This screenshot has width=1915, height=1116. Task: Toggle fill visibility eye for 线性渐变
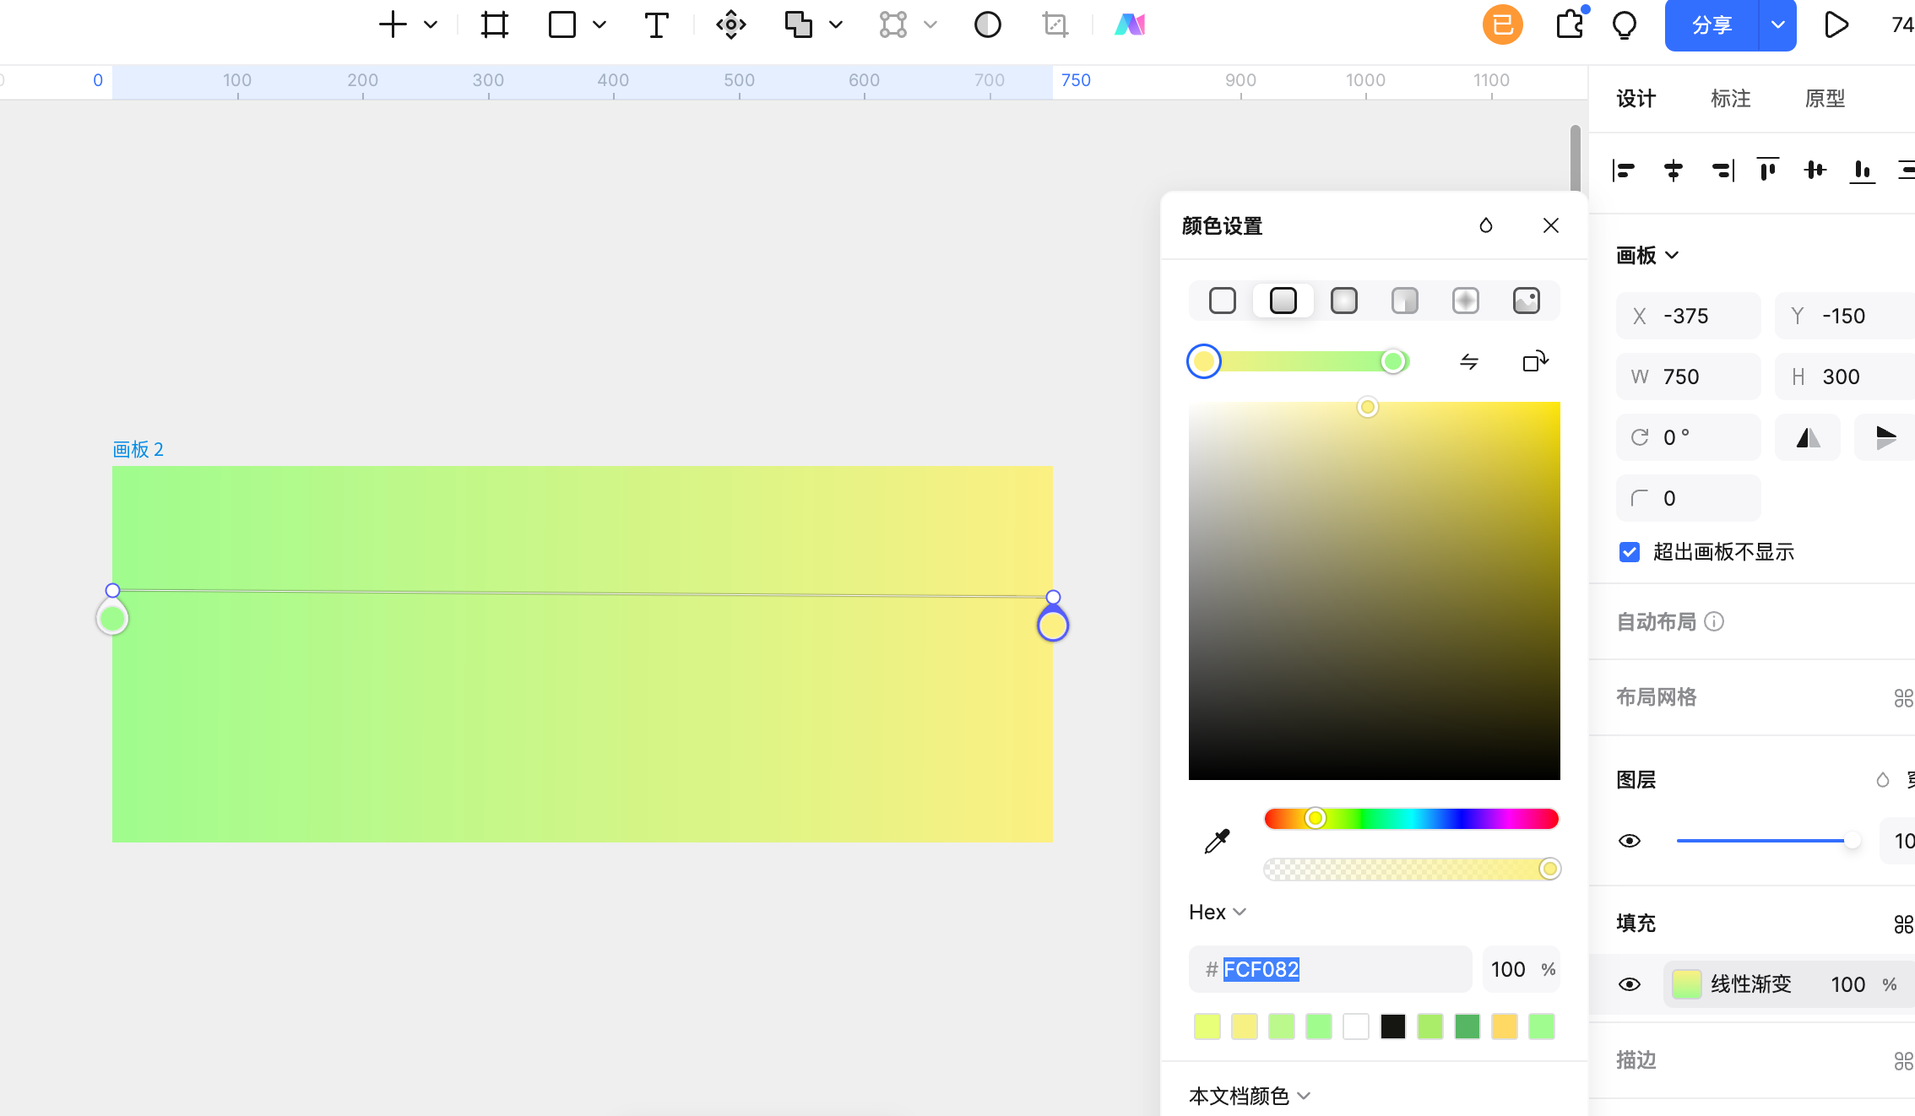point(1630,984)
